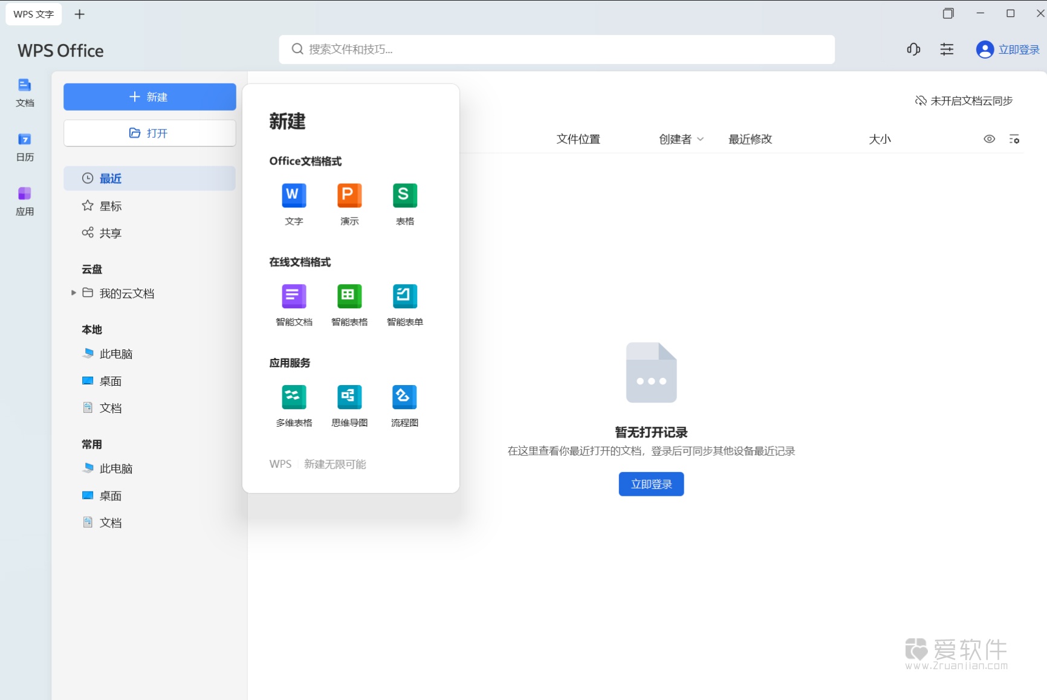This screenshot has height=700, width=1047.
Task: Toggle the list filter icon near column headers
Action: (1016, 138)
